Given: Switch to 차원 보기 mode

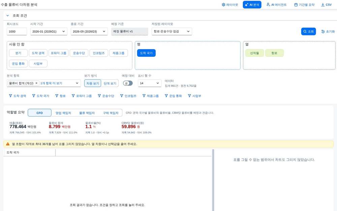Looking at the screenshot, I should pos(93,83).
